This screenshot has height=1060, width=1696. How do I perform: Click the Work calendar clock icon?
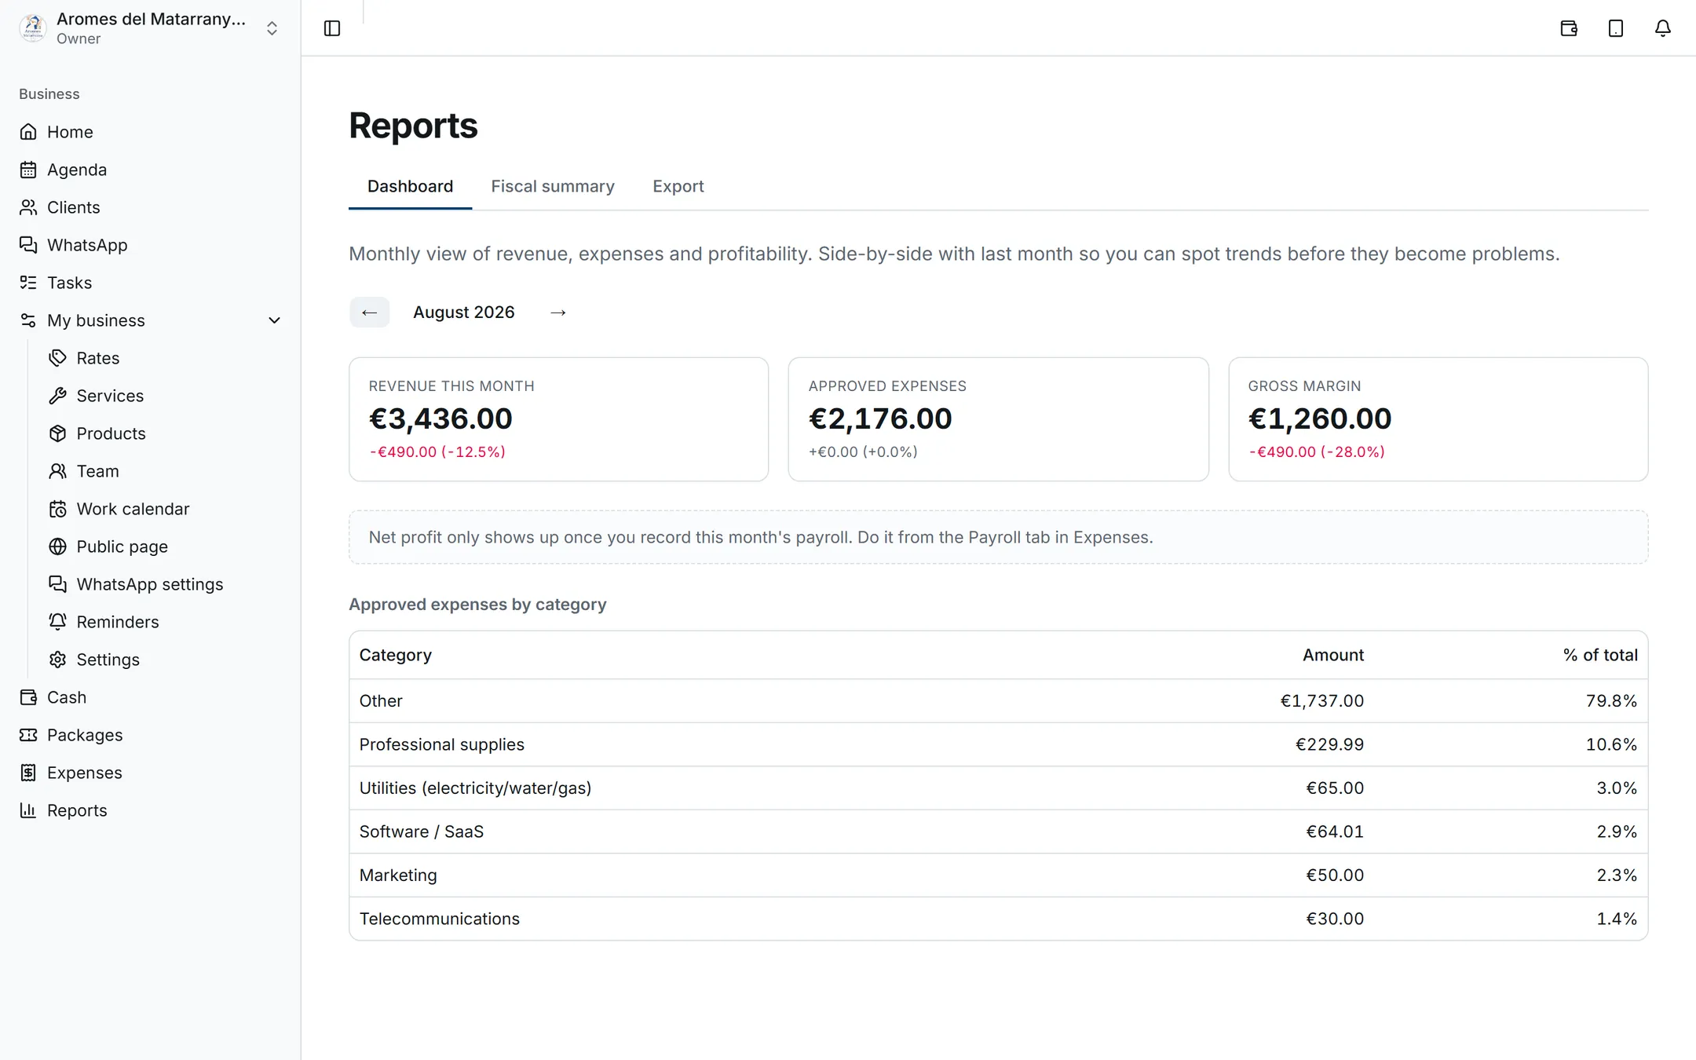pyautogui.click(x=57, y=509)
